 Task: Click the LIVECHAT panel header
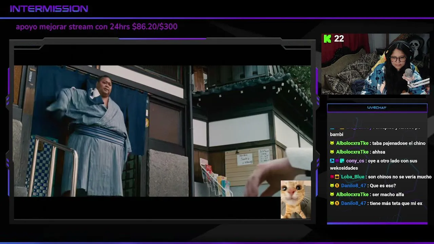(x=377, y=108)
